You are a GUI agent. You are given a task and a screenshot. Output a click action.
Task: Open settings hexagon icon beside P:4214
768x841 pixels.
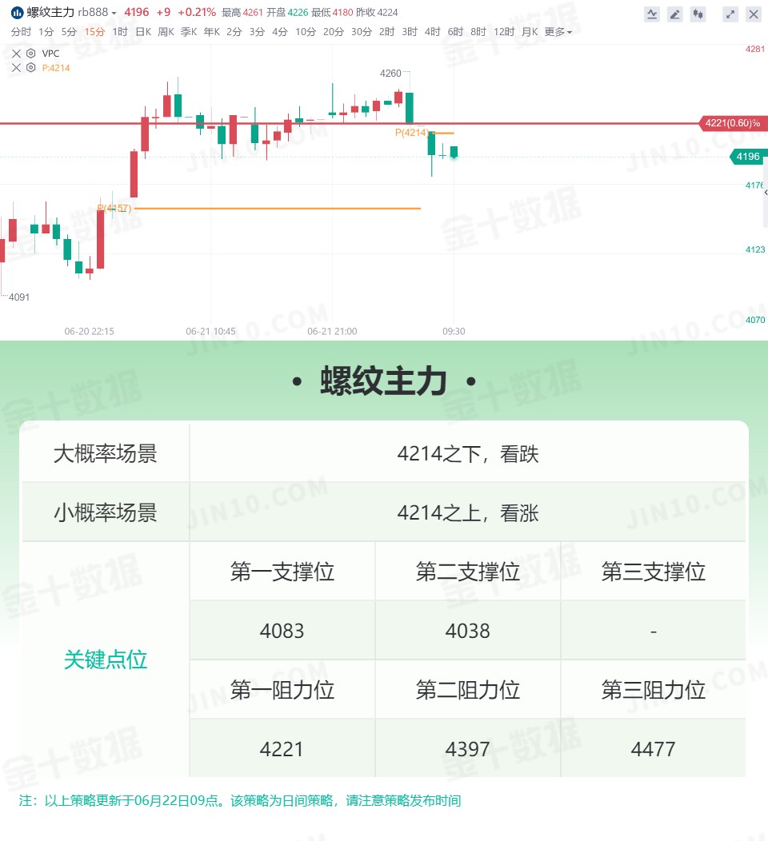31,68
